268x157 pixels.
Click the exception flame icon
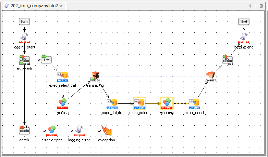point(106,130)
